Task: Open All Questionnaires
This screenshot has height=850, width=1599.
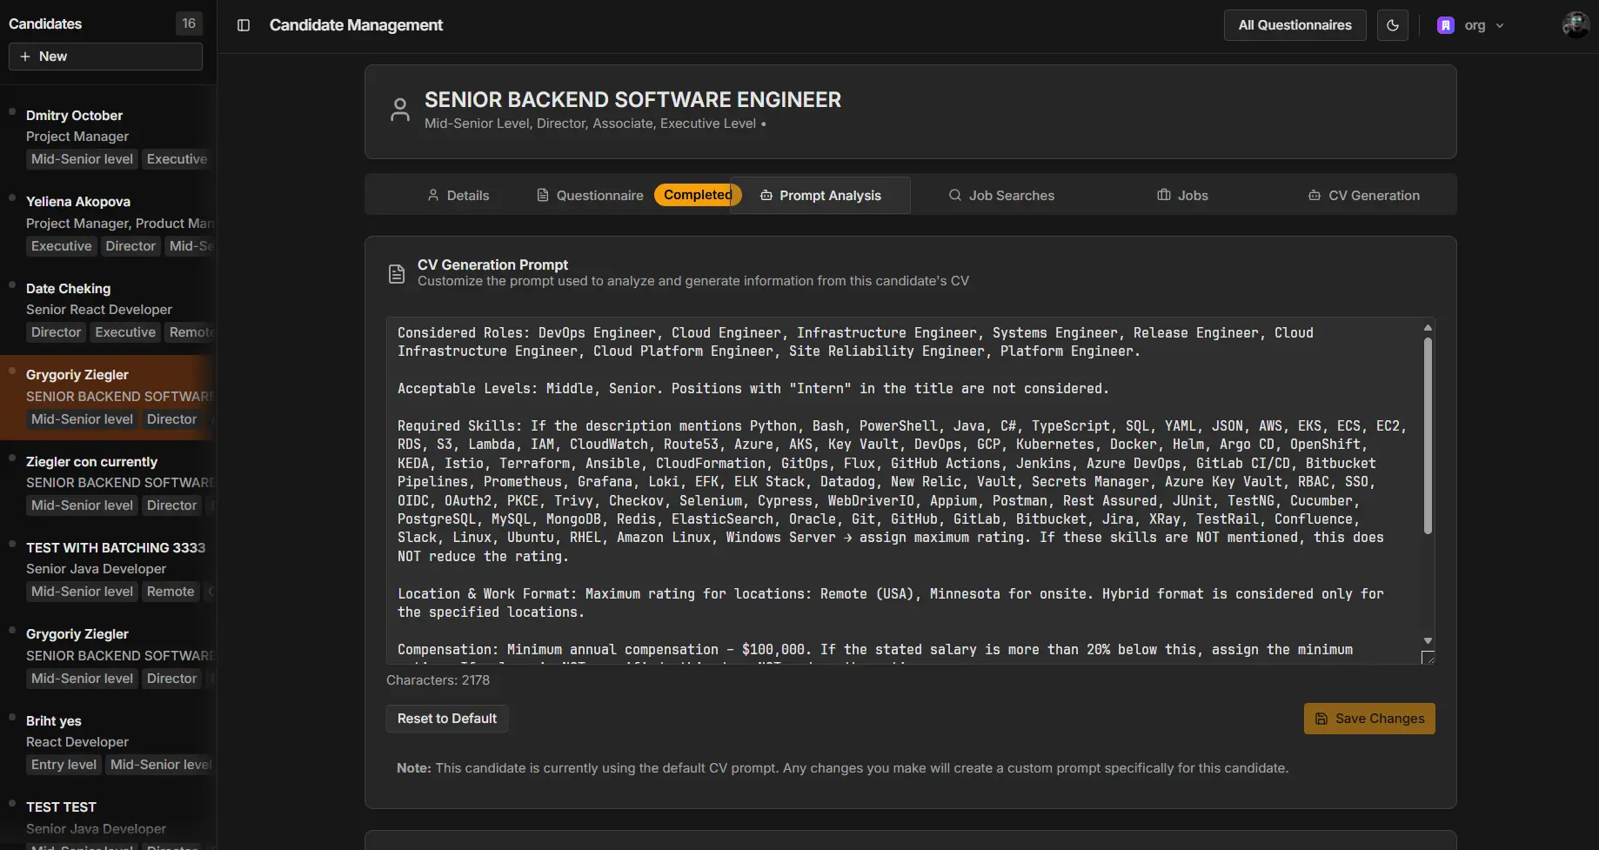Action: point(1295,25)
